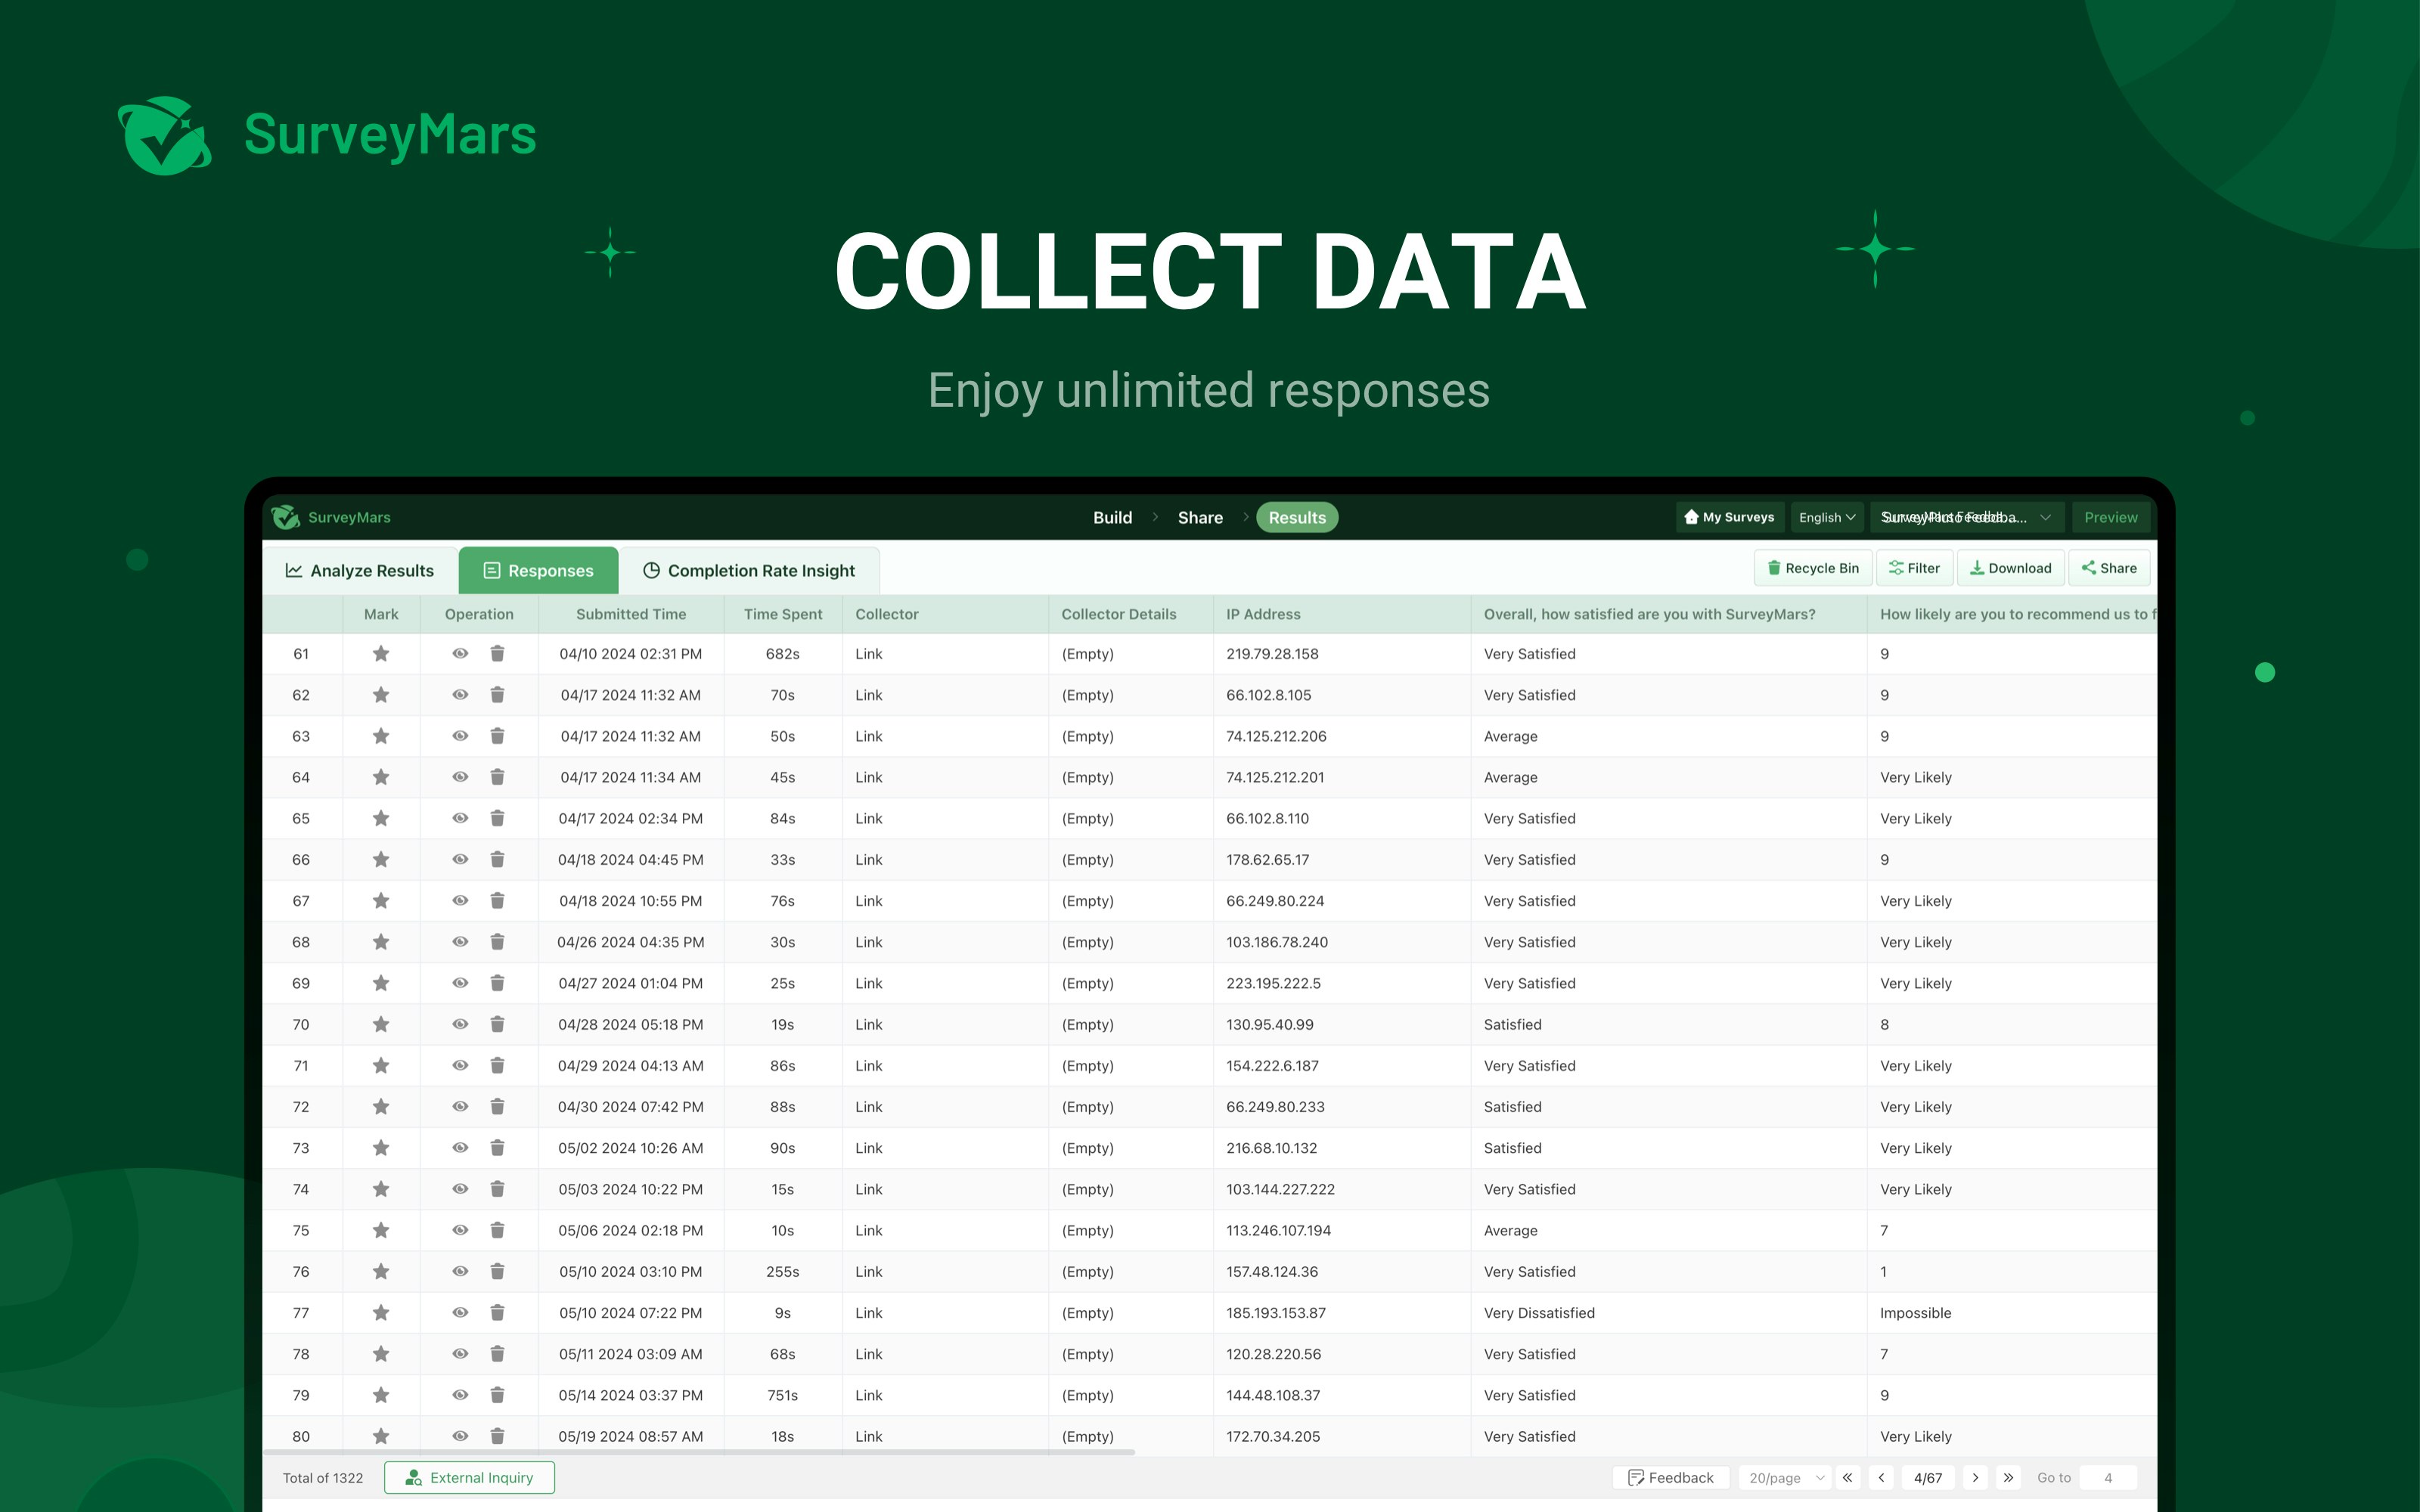View response 75 via eye icon
2420x1512 pixels.
460,1231
